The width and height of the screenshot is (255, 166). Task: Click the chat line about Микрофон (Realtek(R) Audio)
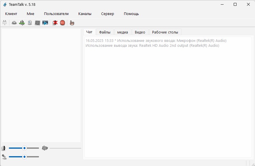156,41
